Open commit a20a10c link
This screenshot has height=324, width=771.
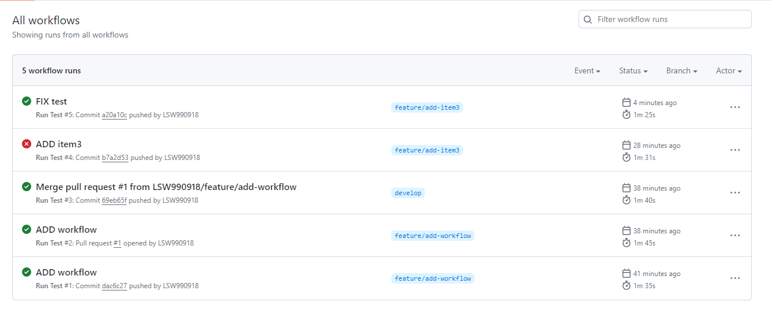tap(114, 115)
